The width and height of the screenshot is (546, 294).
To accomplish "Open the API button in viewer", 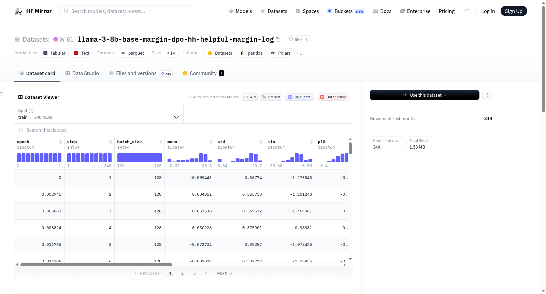I will point(250,97).
